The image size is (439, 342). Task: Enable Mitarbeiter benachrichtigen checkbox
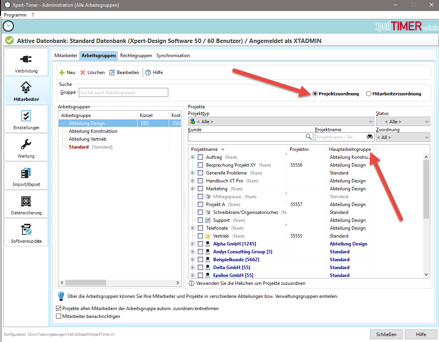click(59, 316)
